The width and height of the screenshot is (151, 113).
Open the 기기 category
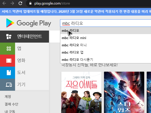point(21,84)
